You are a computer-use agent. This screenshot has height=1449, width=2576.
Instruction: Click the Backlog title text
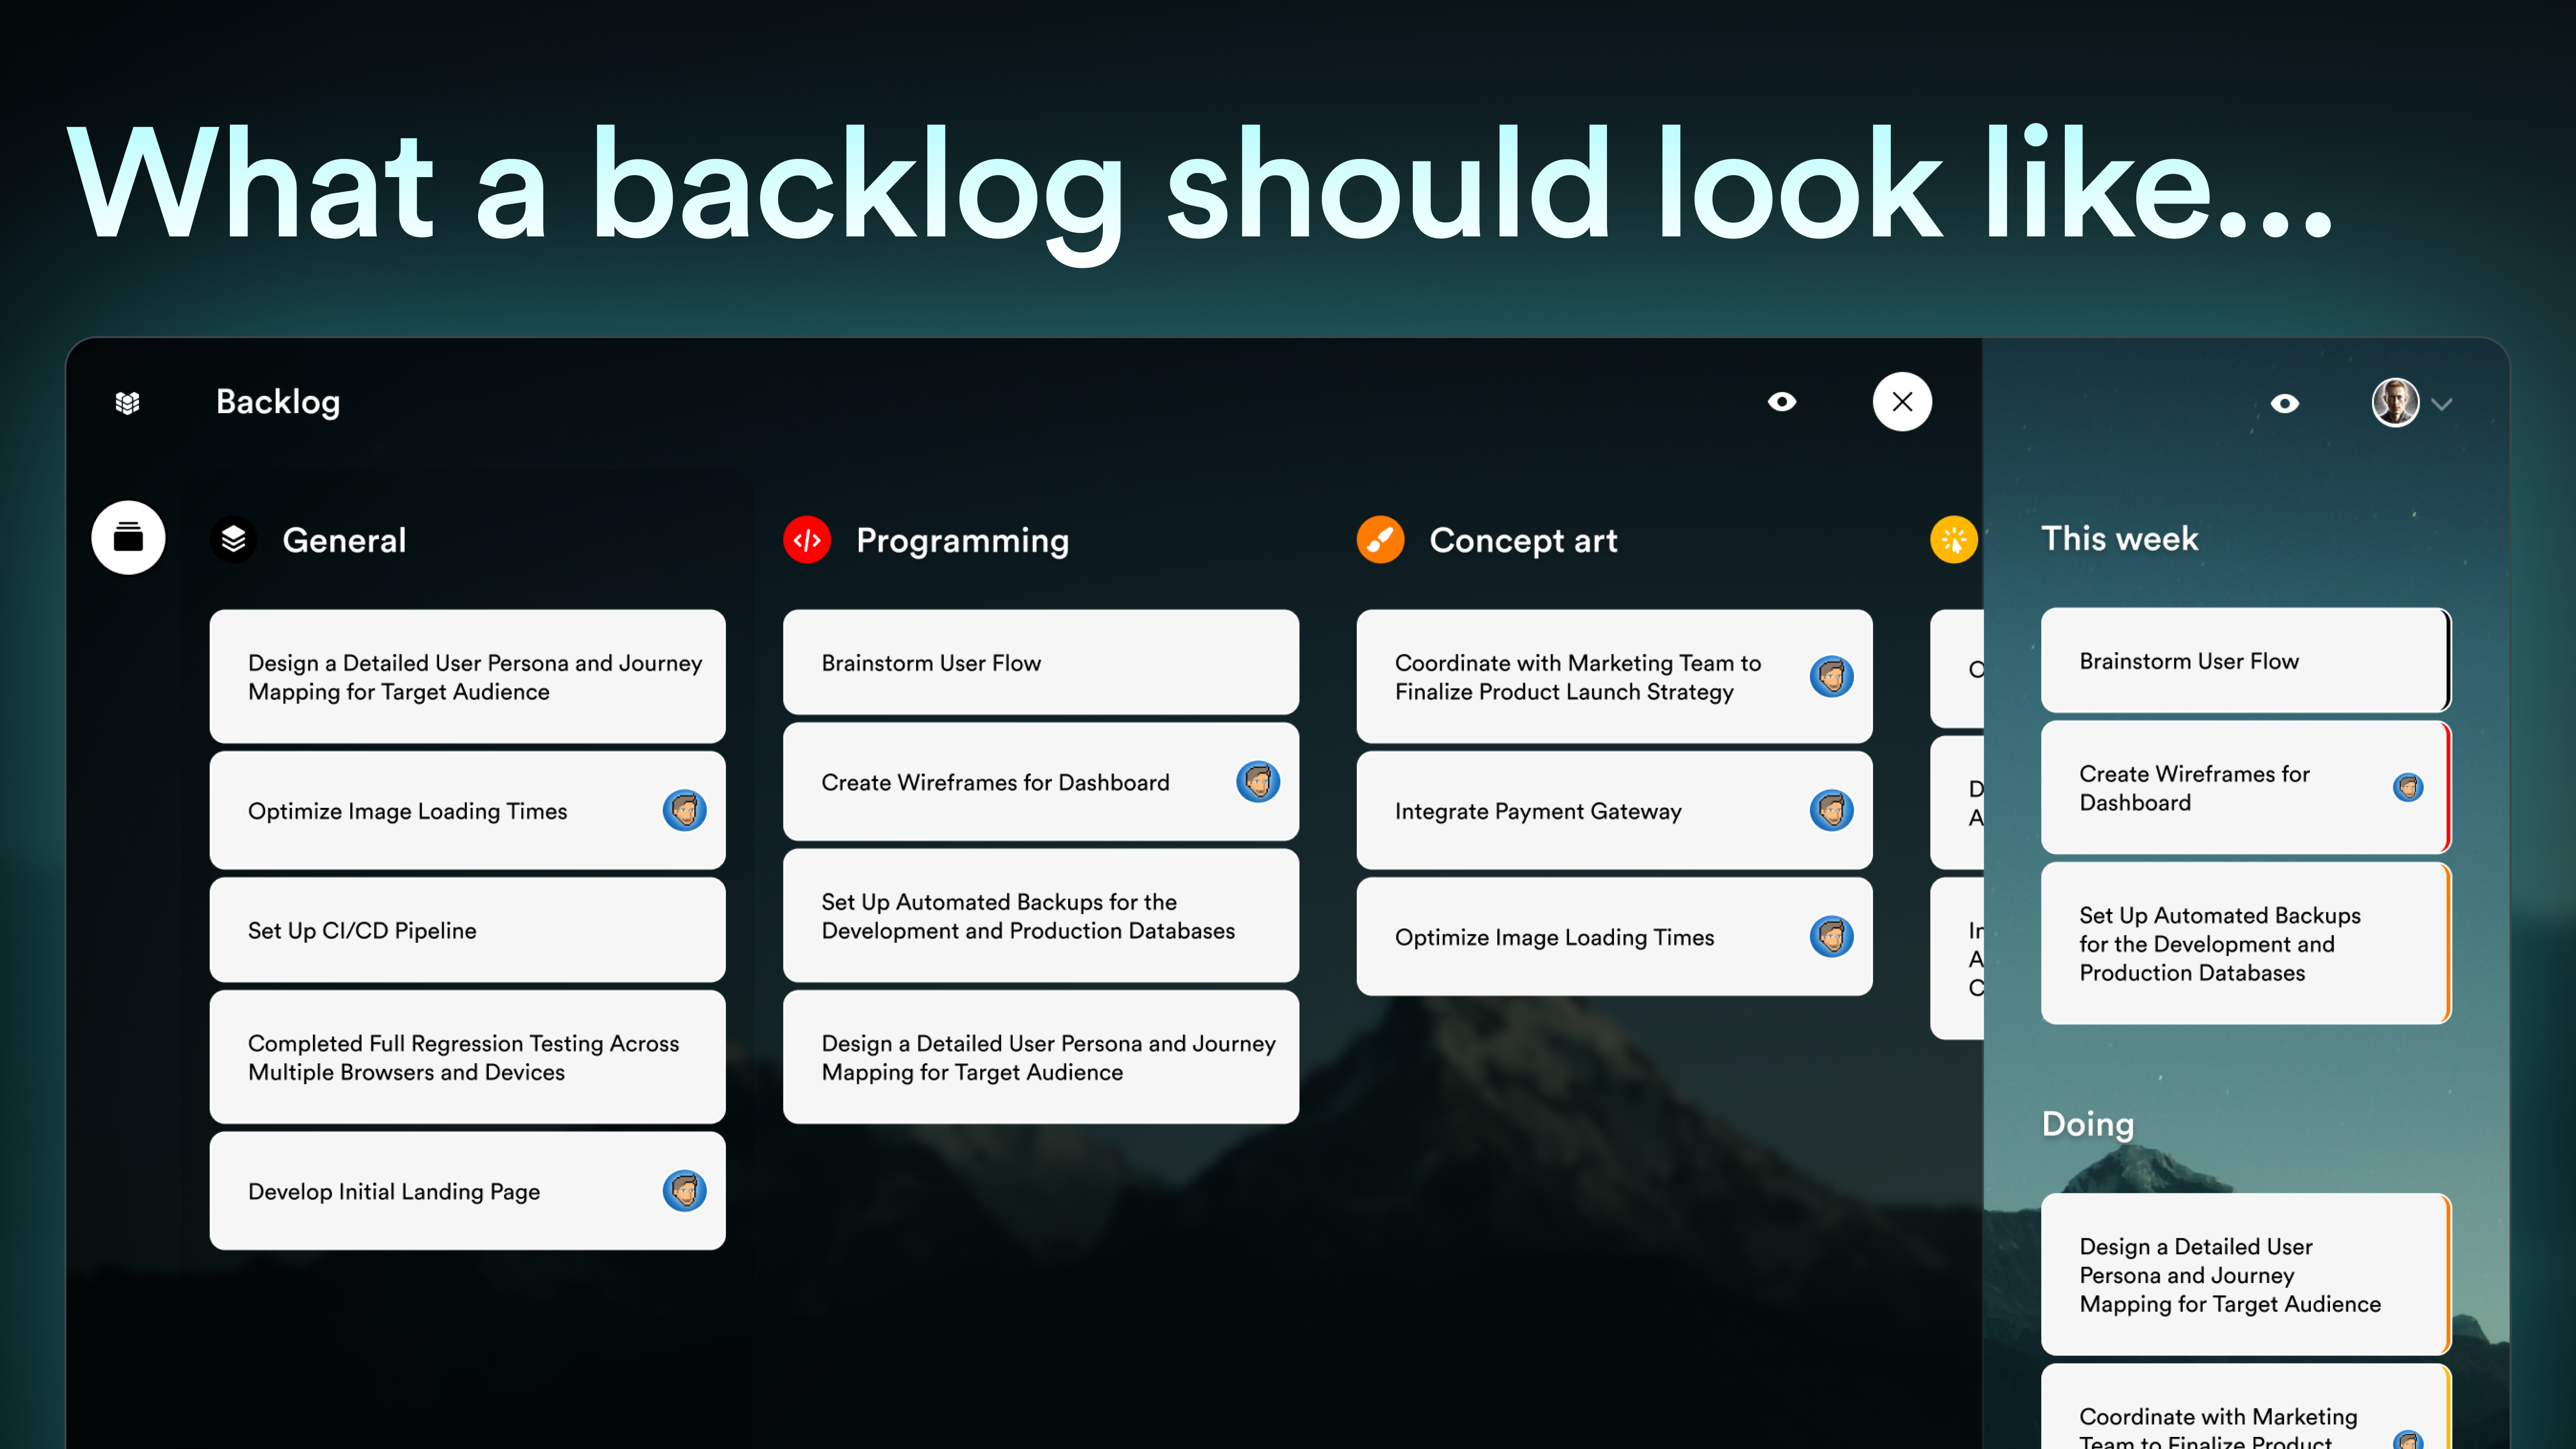(278, 402)
